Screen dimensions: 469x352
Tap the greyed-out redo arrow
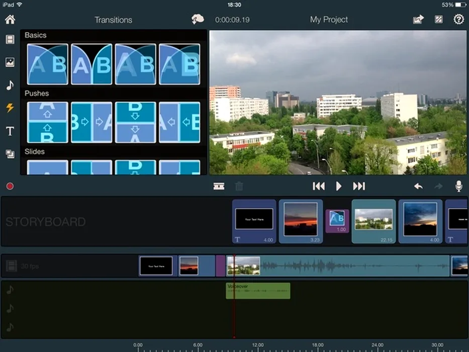(x=438, y=186)
